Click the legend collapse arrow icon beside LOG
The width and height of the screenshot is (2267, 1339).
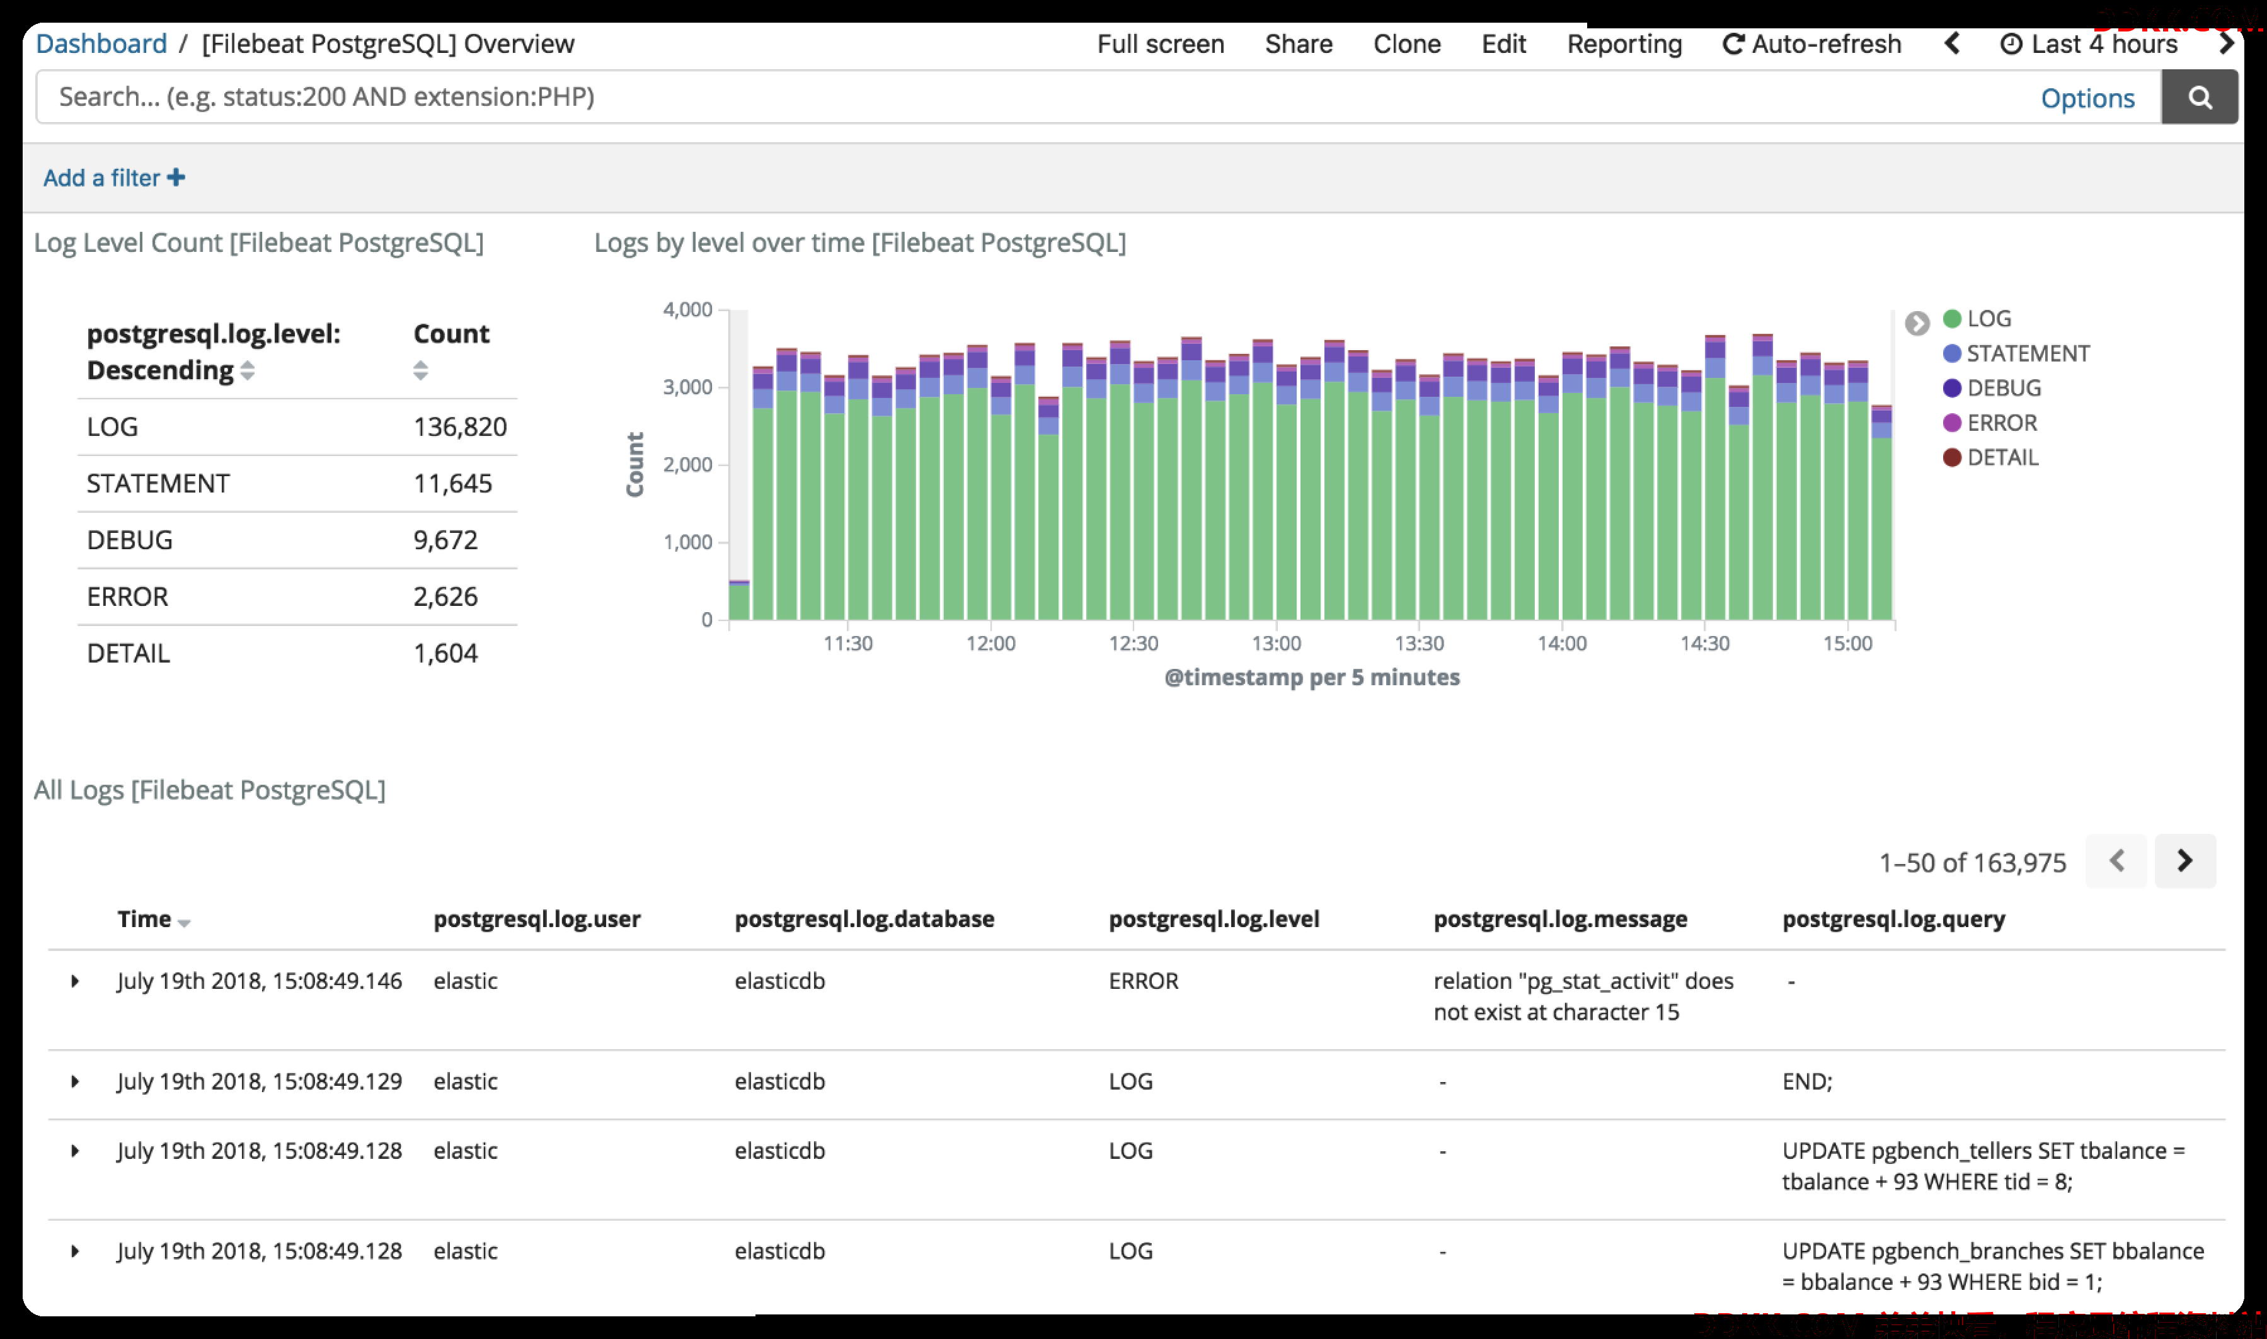click(1917, 322)
